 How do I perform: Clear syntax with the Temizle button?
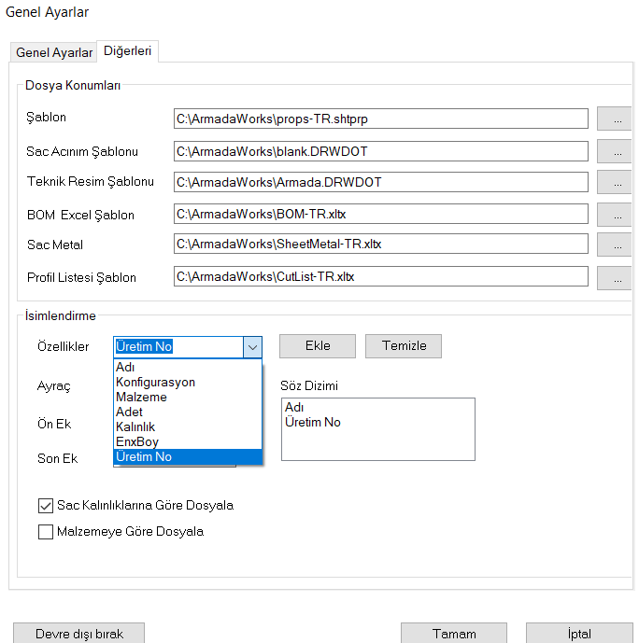tap(404, 345)
